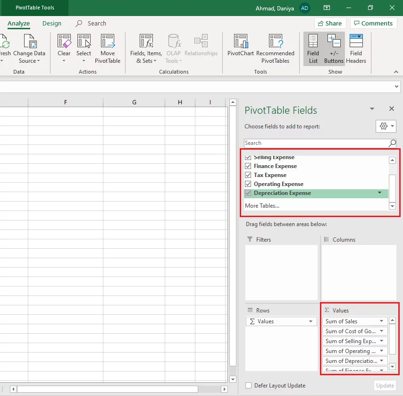Toggle Field Headers visibility
This screenshot has height=396, width=403.
356,47
